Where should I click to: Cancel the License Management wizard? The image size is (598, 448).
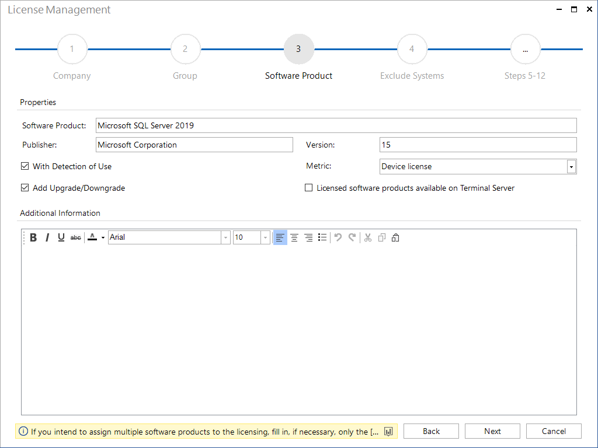554,431
